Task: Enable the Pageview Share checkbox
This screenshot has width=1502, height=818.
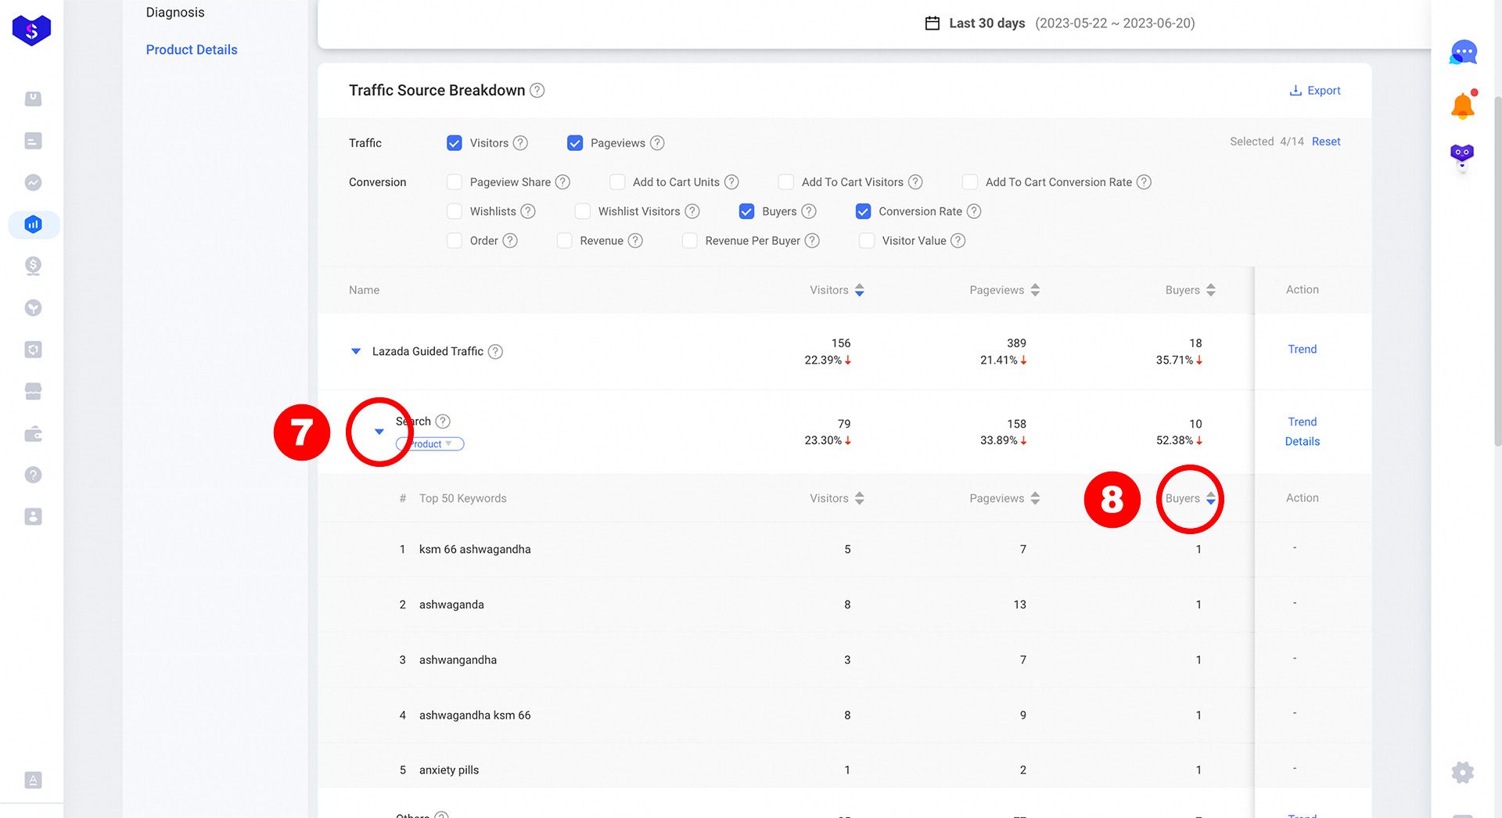Action: pyautogui.click(x=455, y=182)
